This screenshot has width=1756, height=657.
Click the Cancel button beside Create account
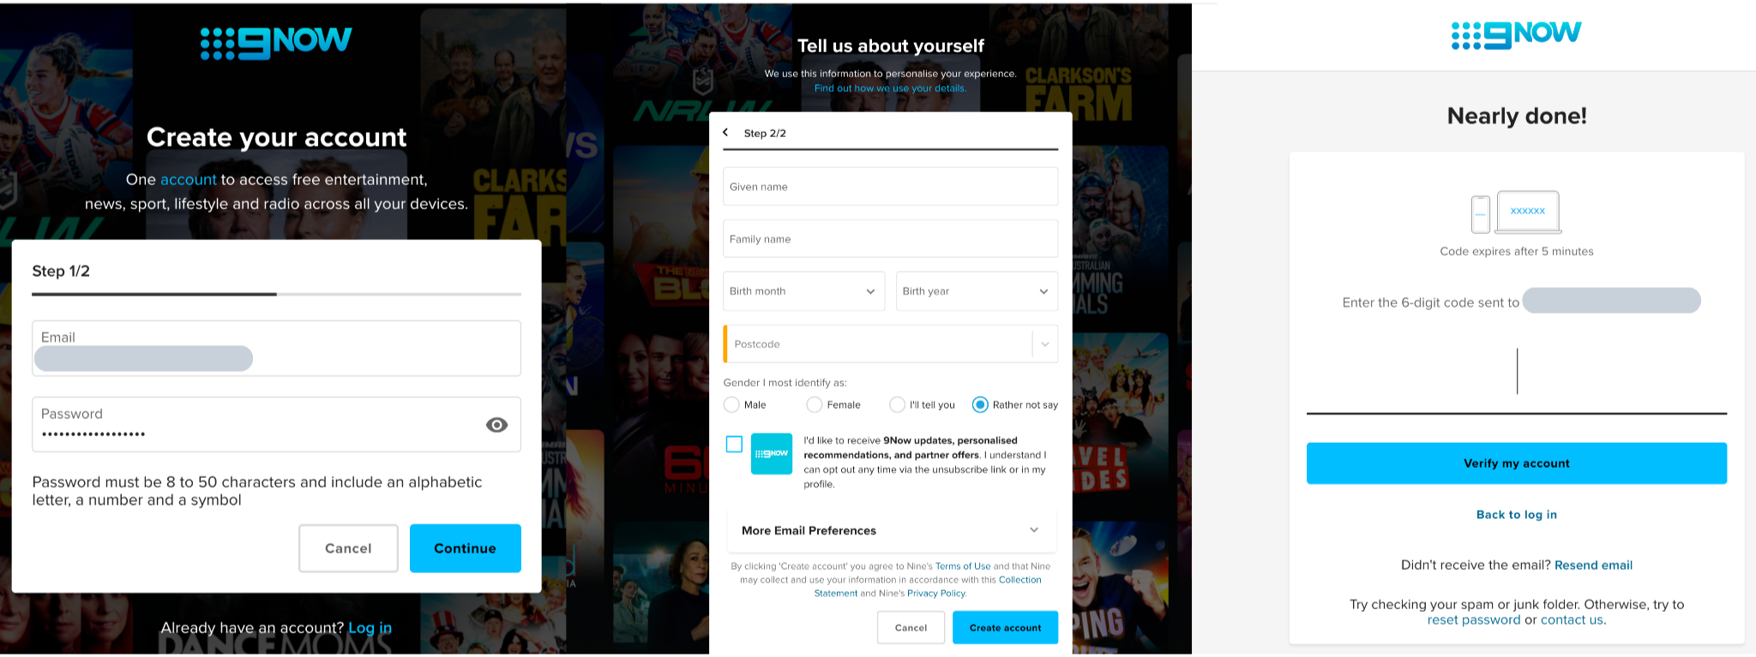(x=911, y=628)
